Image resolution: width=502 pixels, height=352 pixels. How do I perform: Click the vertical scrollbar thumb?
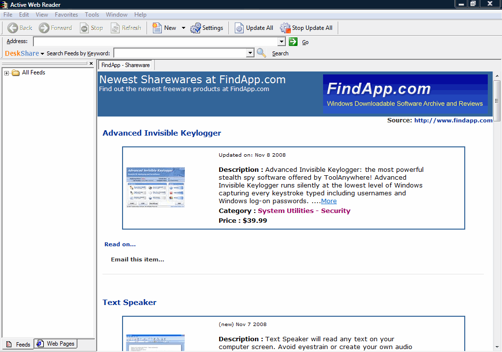point(497,101)
